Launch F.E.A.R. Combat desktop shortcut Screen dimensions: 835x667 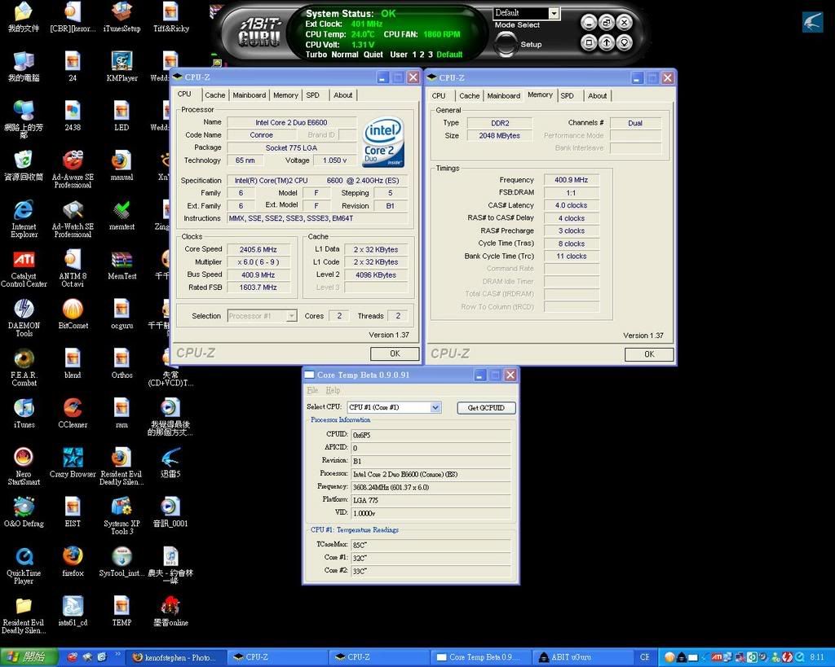click(x=24, y=366)
